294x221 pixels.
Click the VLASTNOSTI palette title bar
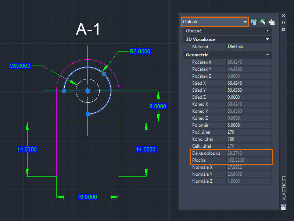284,188
